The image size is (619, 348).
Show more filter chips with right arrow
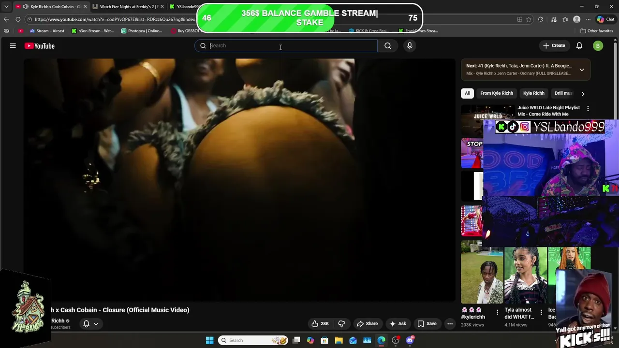pos(583,94)
